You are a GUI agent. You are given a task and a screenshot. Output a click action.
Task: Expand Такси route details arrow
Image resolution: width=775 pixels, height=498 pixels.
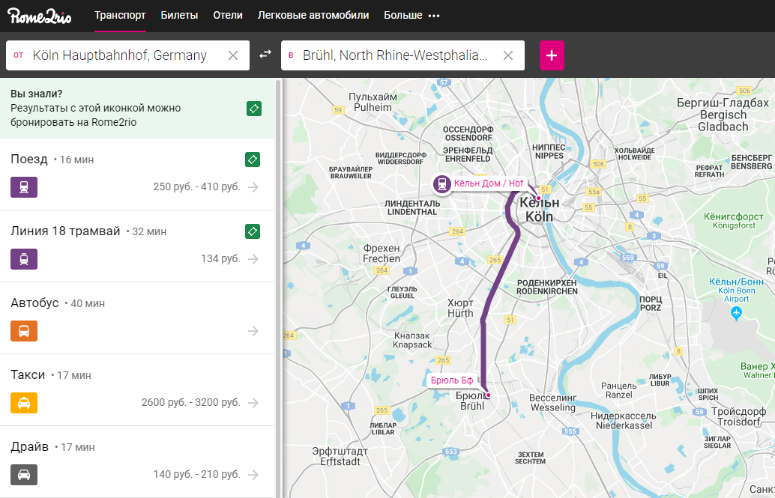click(253, 403)
